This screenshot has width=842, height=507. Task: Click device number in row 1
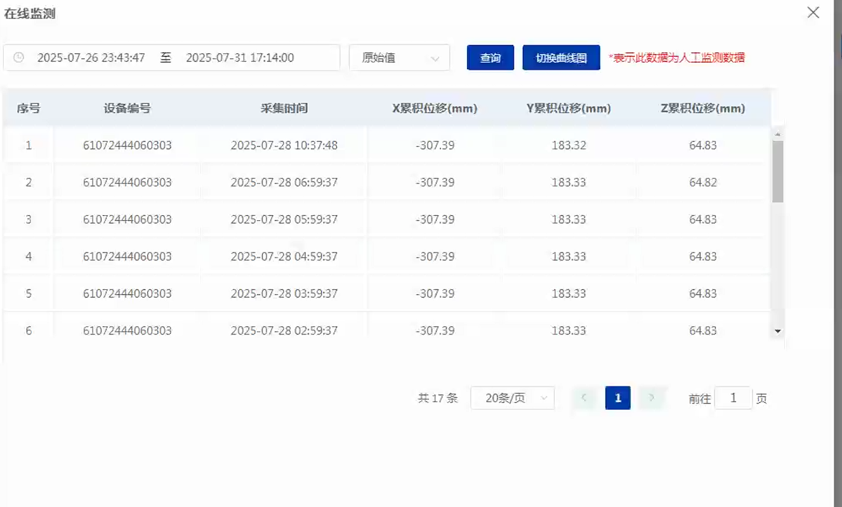point(128,145)
